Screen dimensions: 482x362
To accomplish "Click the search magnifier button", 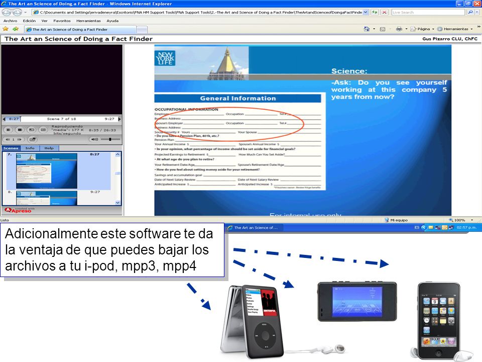I will tap(470, 12).
